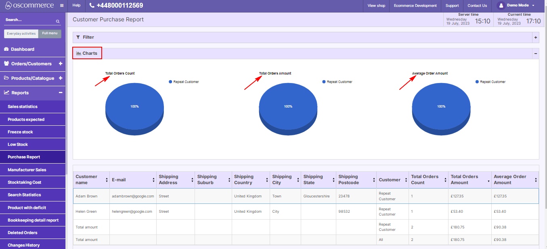Click the Reports chart icon in sidebar
This screenshot has width=547, height=249.
(x=6, y=93)
